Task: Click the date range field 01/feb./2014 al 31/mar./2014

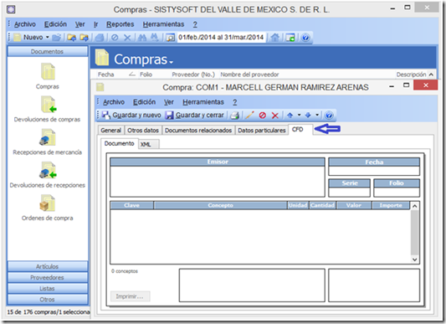Action: 221,38
